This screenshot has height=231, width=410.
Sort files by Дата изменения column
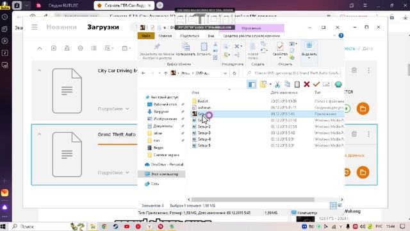284,92
